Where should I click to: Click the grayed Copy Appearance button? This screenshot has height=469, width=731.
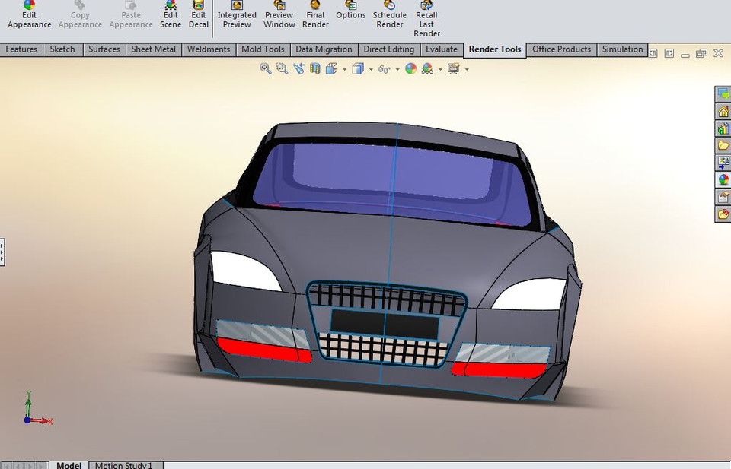click(x=80, y=15)
